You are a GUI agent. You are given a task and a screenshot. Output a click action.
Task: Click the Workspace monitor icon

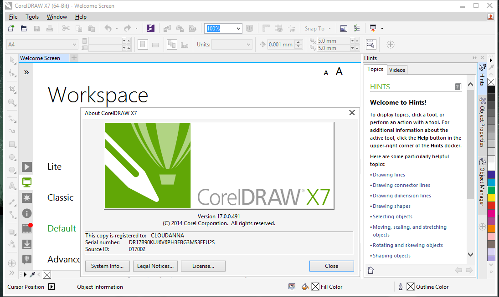pyautogui.click(x=27, y=182)
